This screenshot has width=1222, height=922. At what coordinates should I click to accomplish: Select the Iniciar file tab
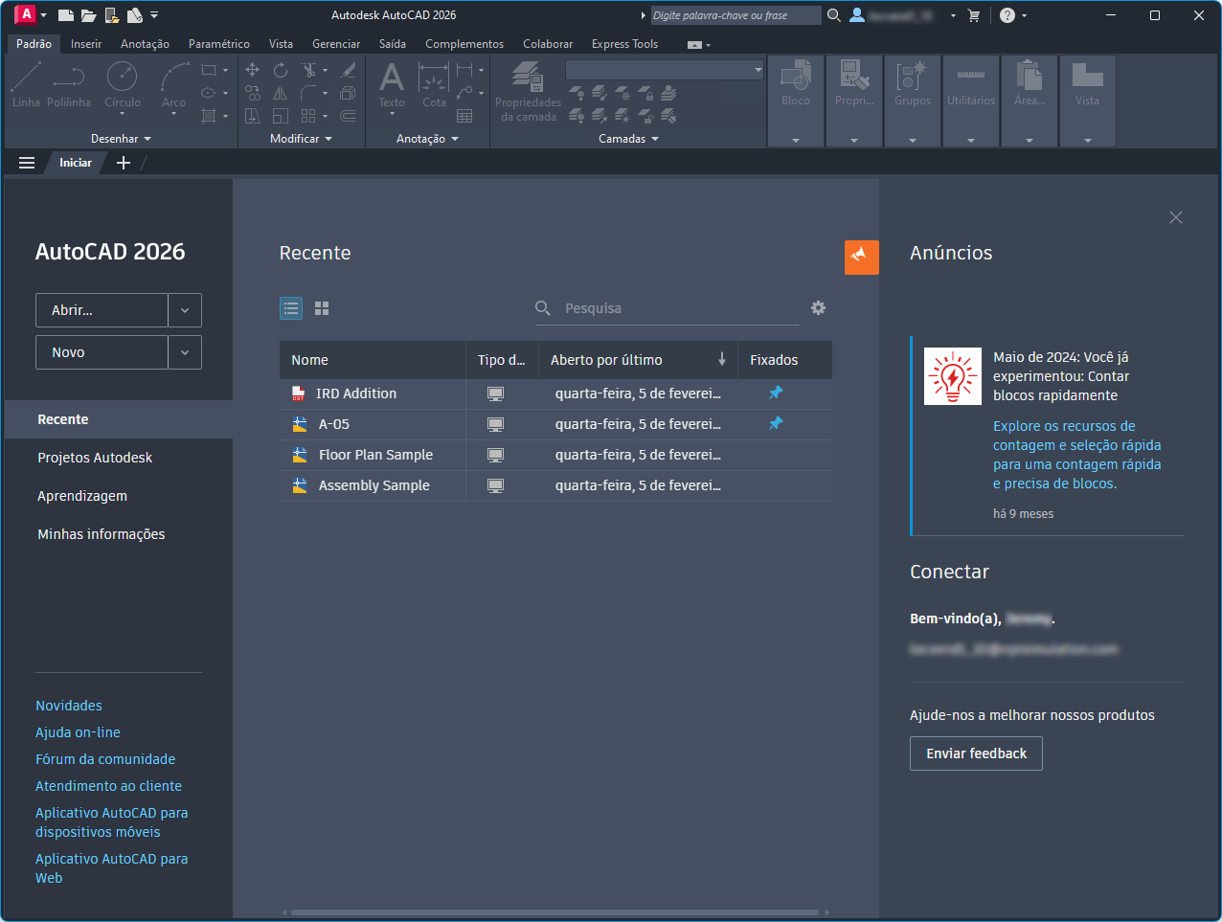(76, 163)
